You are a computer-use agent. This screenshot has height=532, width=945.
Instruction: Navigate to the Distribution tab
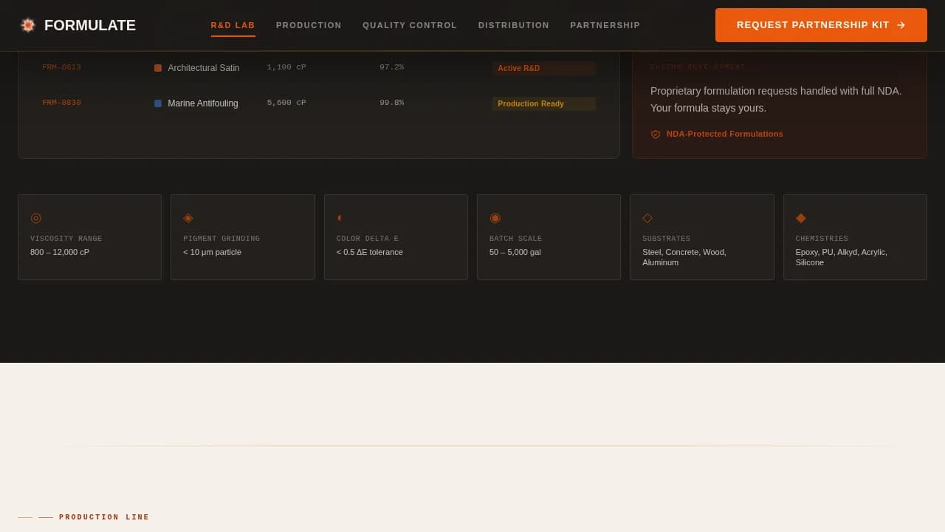click(514, 24)
